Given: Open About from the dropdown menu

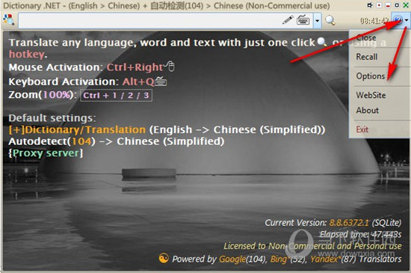Looking at the screenshot, I should tap(367, 110).
